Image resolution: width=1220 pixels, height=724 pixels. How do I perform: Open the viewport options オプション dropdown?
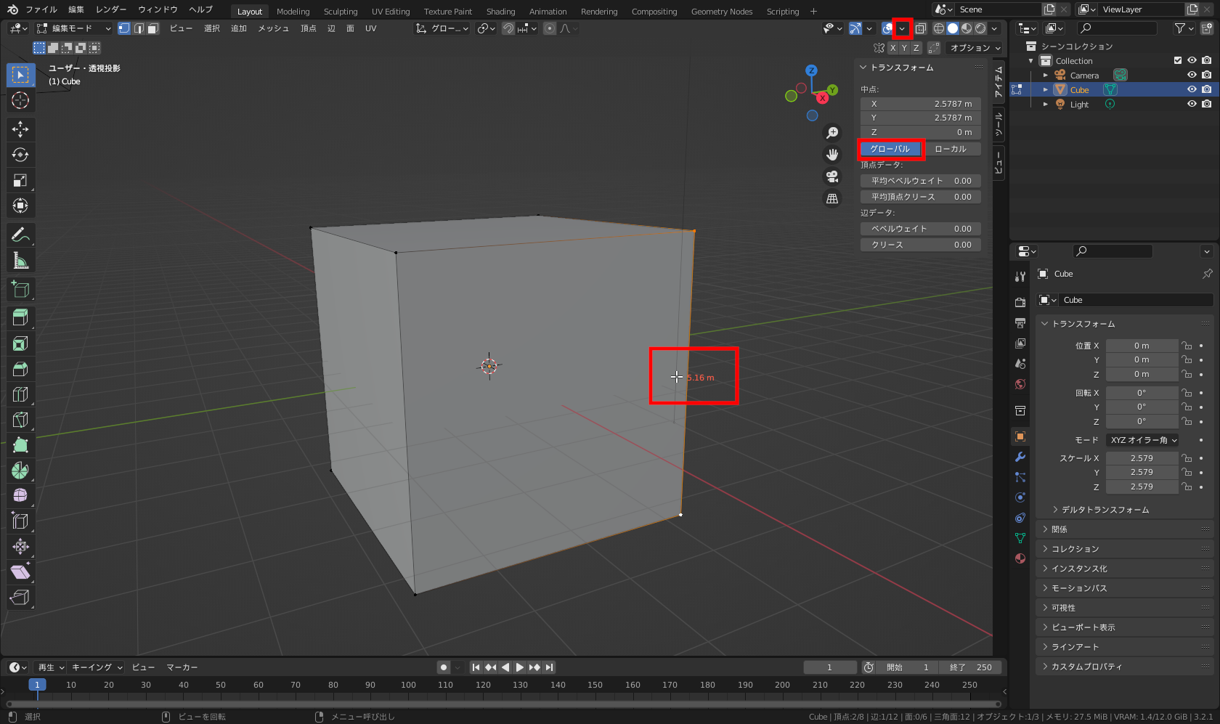tap(975, 48)
